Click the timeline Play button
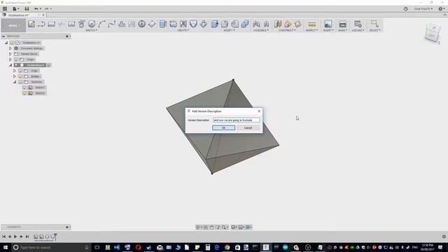 point(15,237)
